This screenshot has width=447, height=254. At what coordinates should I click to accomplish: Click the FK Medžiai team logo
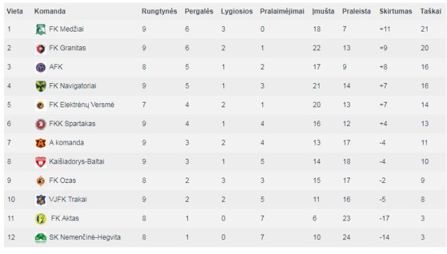(40, 29)
